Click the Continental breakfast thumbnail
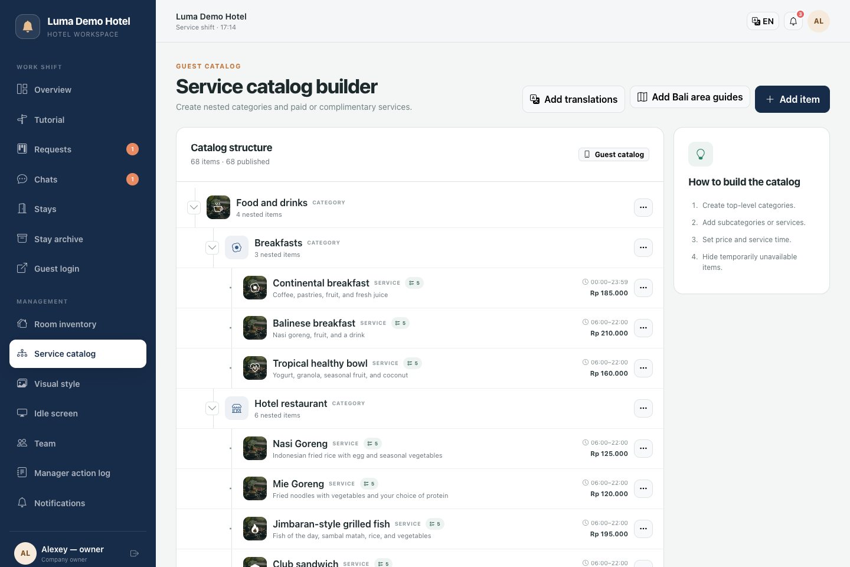Image resolution: width=850 pixels, height=567 pixels. pyautogui.click(x=255, y=288)
